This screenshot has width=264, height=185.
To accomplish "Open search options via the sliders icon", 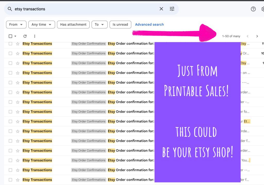I will (x=172, y=9).
